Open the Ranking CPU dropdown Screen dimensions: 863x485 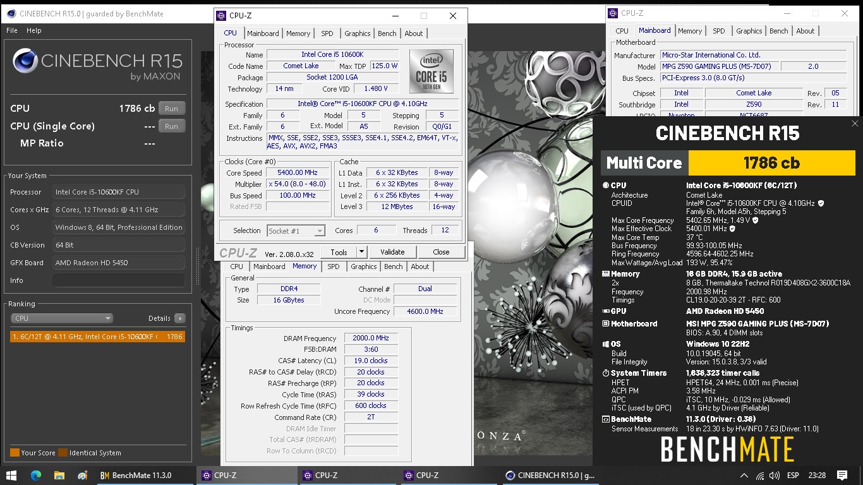pyautogui.click(x=62, y=318)
